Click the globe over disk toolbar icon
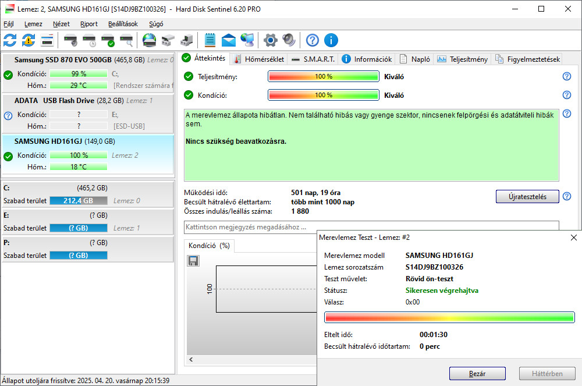The image size is (582, 386). pyautogui.click(x=149, y=40)
